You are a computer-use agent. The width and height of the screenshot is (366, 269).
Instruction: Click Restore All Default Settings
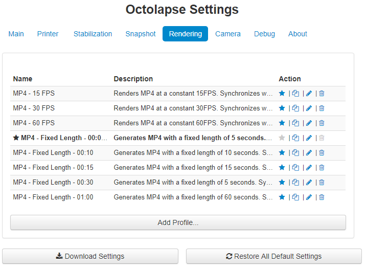pos(274,256)
